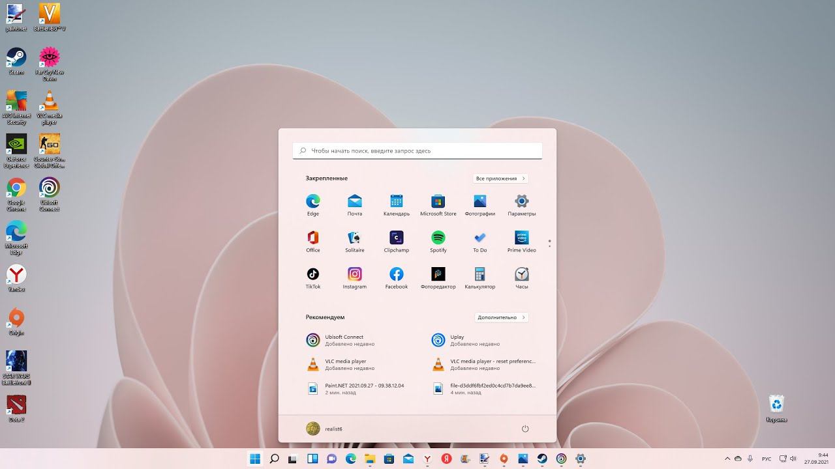Screen dimensions: 835x469
Task: Open Prime Video in pinned apps
Action: click(522, 241)
